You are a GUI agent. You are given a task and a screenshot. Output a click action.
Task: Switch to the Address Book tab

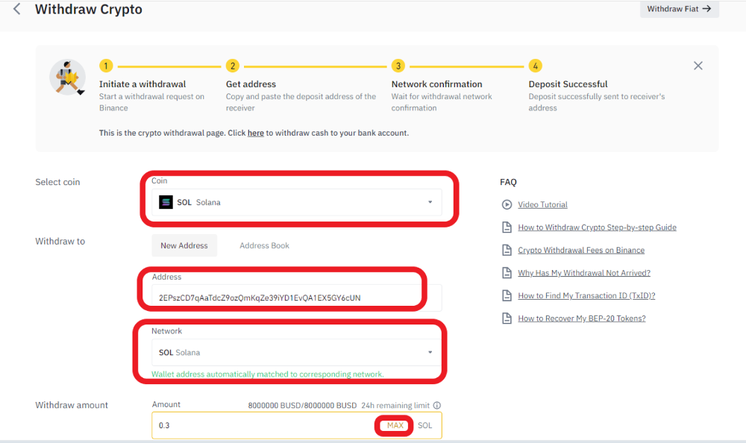tap(265, 245)
